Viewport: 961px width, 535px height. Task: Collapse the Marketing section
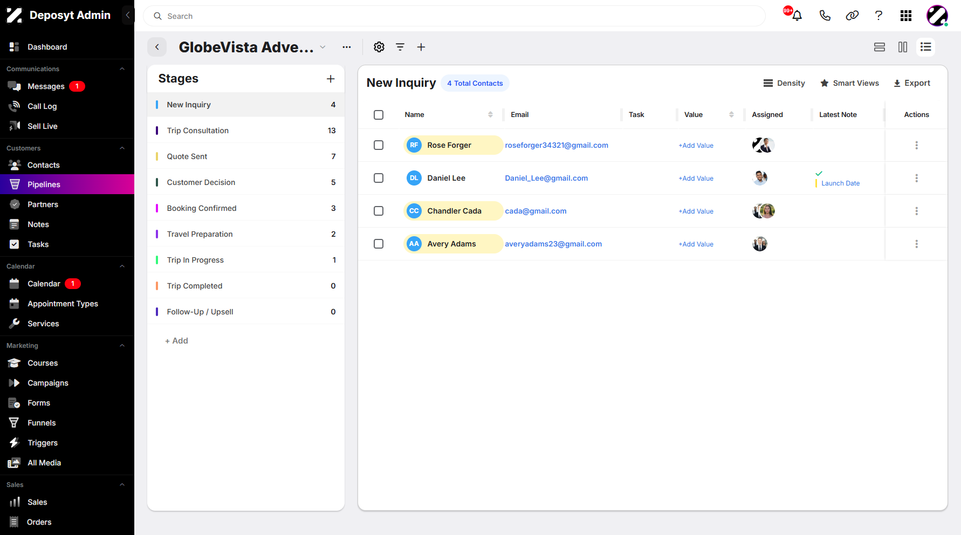[122, 346]
